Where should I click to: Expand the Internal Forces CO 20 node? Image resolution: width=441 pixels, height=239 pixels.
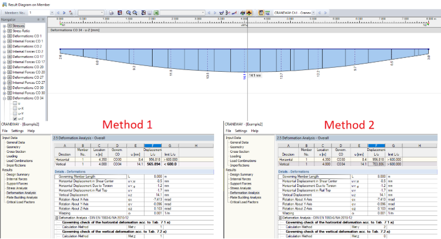[5, 72]
